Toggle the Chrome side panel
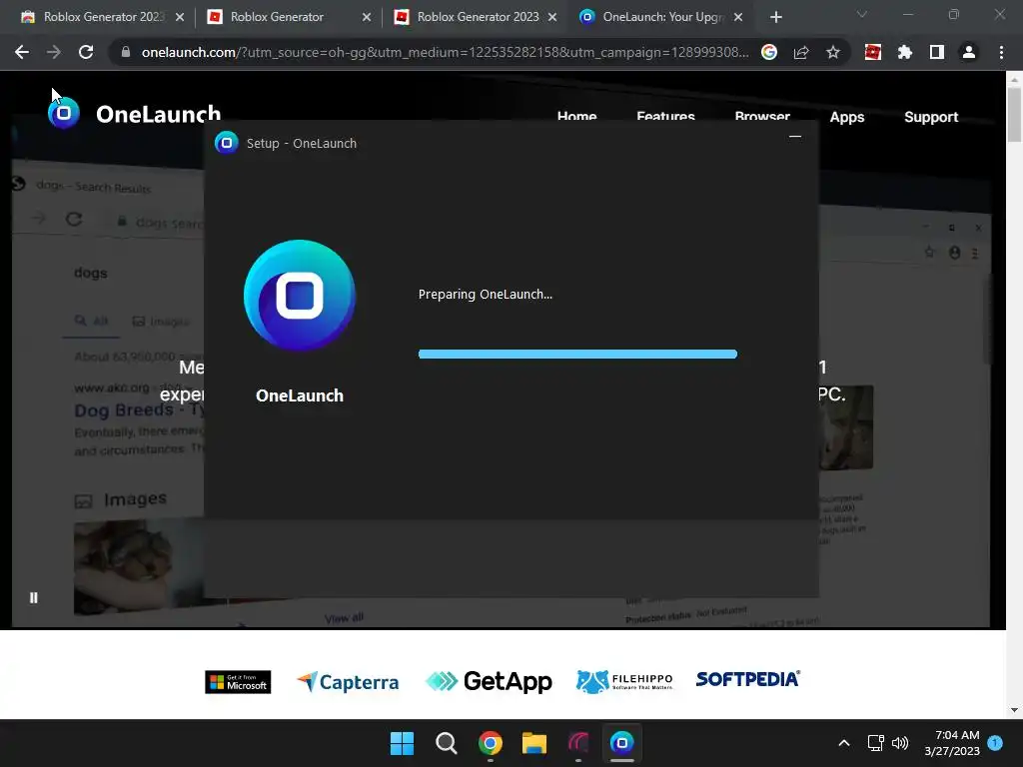1023x767 pixels. 937,52
